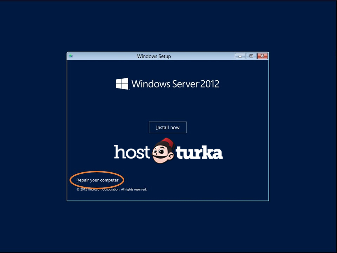337x253 pixels.
Task: Click the Windows logo next to Server title
Action: coord(122,84)
